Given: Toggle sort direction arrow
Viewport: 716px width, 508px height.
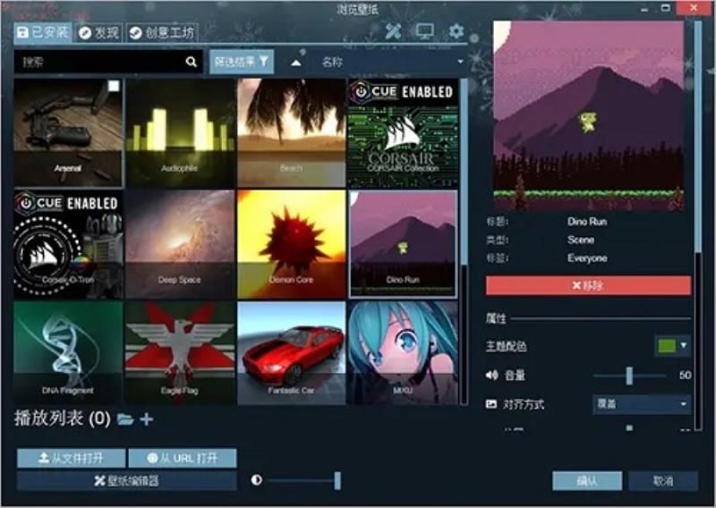Looking at the screenshot, I should click(x=296, y=63).
